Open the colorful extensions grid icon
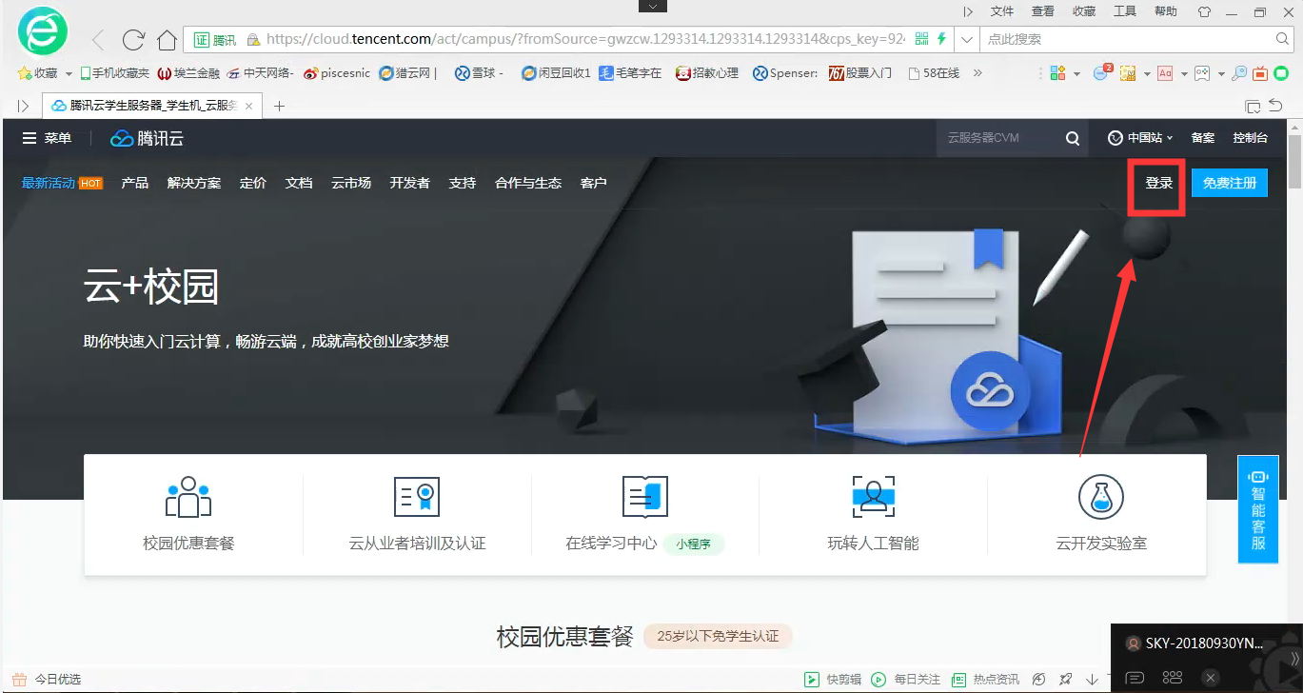Viewport: 1303px width, 693px height. [x=1057, y=73]
